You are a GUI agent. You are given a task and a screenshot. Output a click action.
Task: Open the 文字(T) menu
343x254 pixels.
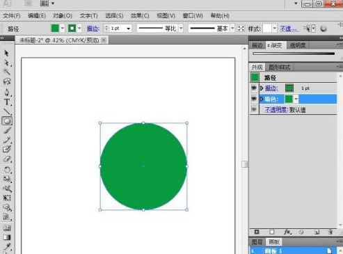[x=88, y=16]
